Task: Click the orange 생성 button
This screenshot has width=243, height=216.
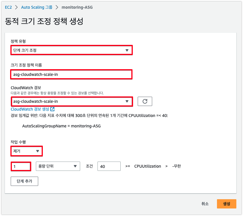Action: [x=227, y=204]
